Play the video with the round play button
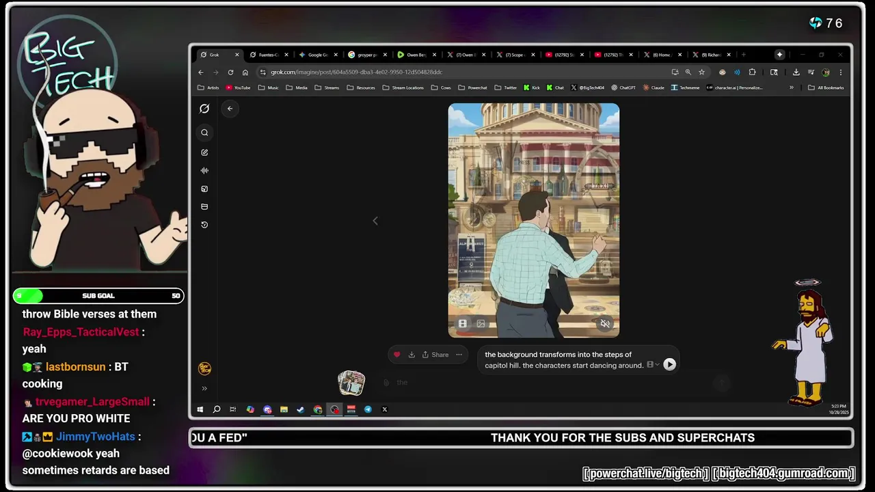Viewport: 875px width, 492px height. [x=670, y=365]
